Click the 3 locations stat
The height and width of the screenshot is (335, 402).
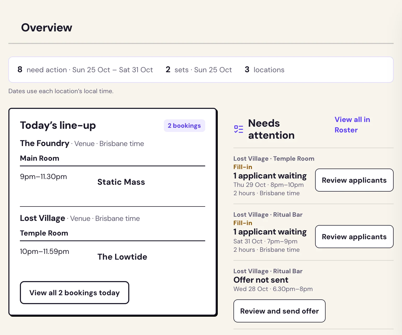264,70
